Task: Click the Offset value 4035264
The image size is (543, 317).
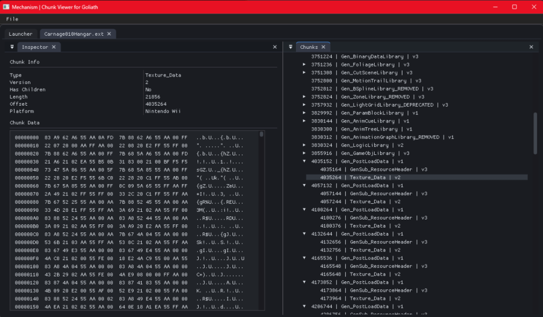Action: [156, 104]
